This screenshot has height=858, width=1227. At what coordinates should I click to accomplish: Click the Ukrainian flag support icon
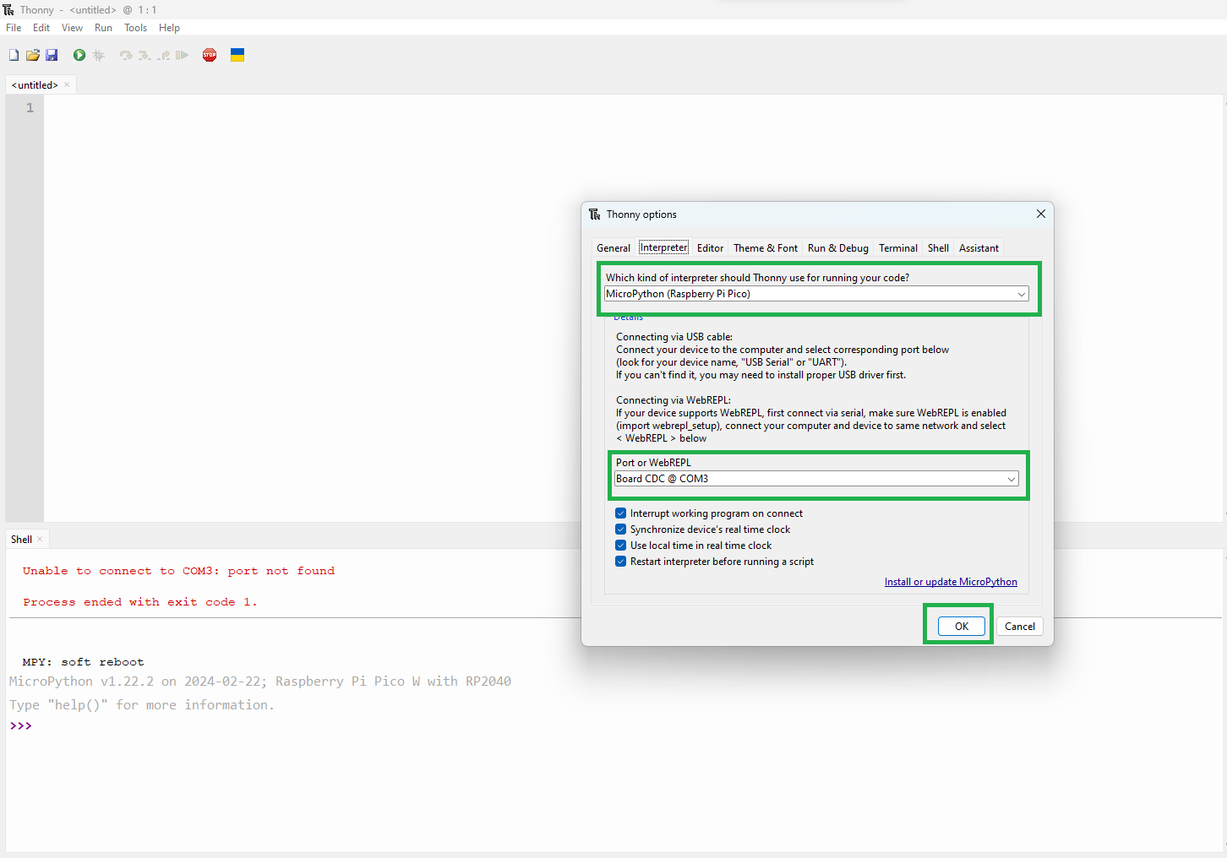[x=237, y=54]
